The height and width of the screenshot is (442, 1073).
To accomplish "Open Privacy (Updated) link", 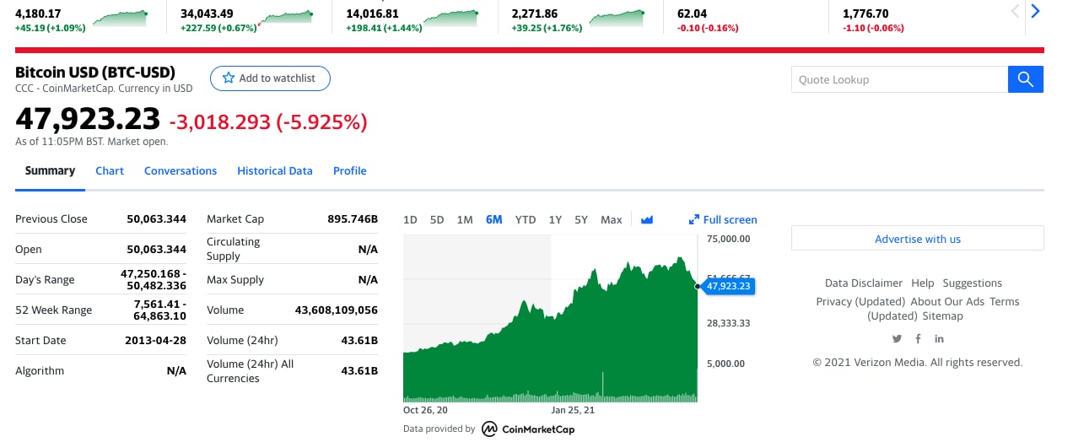I will point(860,302).
